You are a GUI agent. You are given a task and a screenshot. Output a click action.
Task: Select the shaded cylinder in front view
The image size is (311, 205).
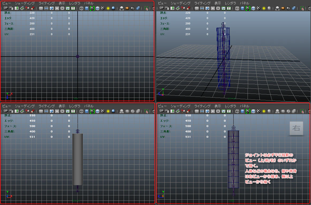click(78, 159)
